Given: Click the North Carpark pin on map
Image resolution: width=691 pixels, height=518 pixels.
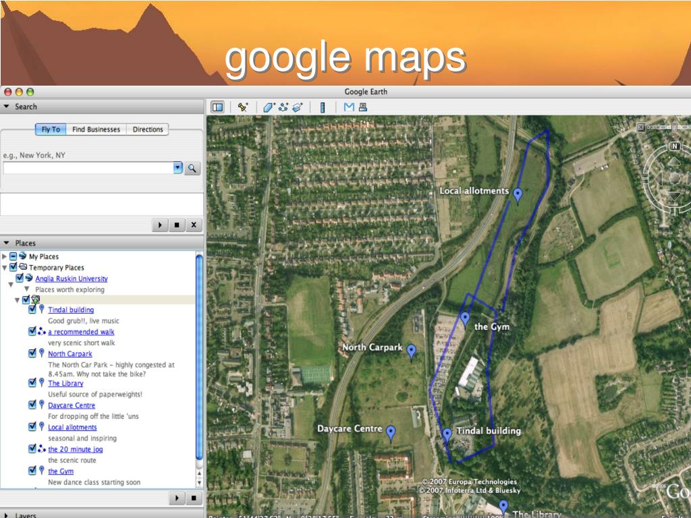Looking at the screenshot, I should pyautogui.click(x=411, y=352).
